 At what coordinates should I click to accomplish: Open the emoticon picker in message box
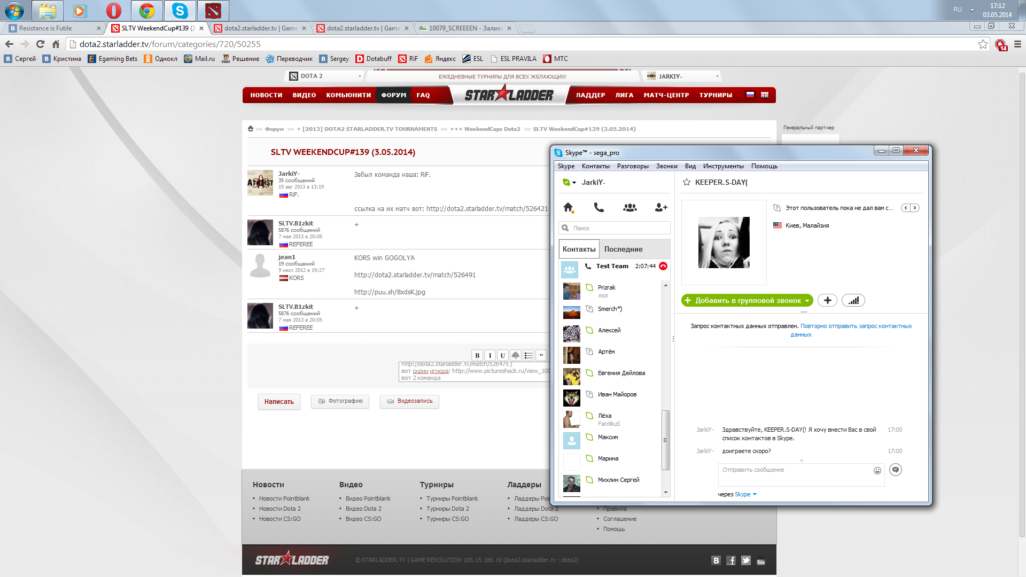point(877,470)
